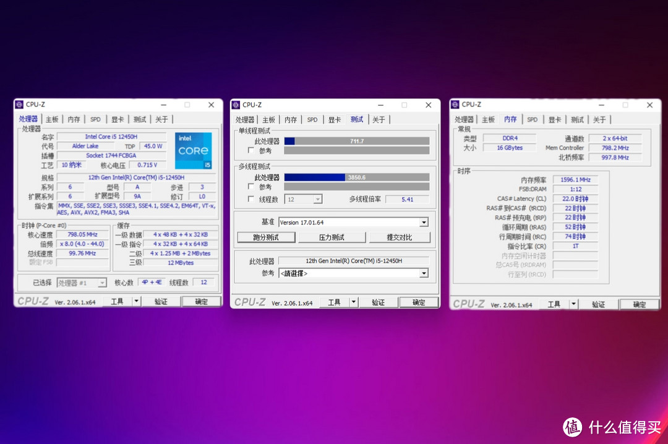Click CPU-Z app icon in left window title bar
668x444 pixels.
click(19, 105)
